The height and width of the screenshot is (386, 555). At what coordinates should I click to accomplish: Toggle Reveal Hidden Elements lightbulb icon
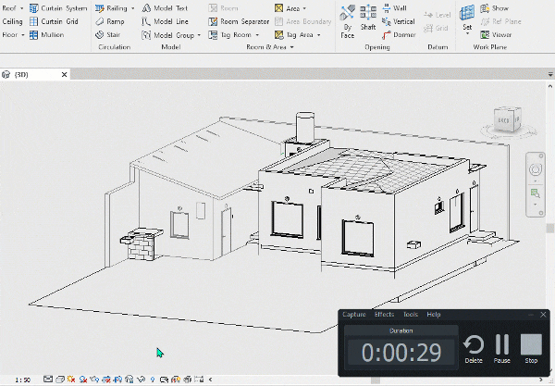click(x=153, y=380)
